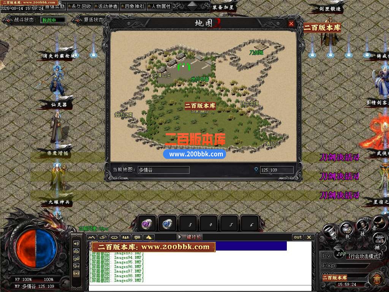Open the 装备加星 option
Image resolution: width=389 pixels, height=292 pixels.
click(x=223, y=8)
